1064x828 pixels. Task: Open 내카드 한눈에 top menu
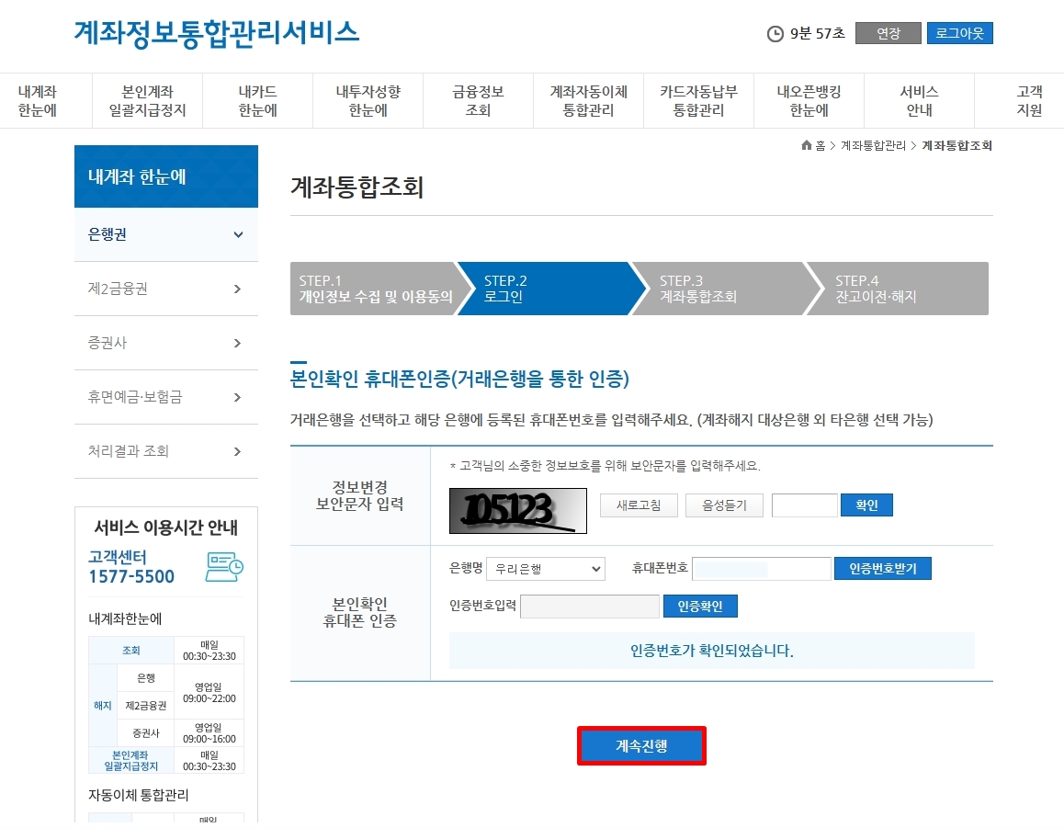tap(258, 100)
